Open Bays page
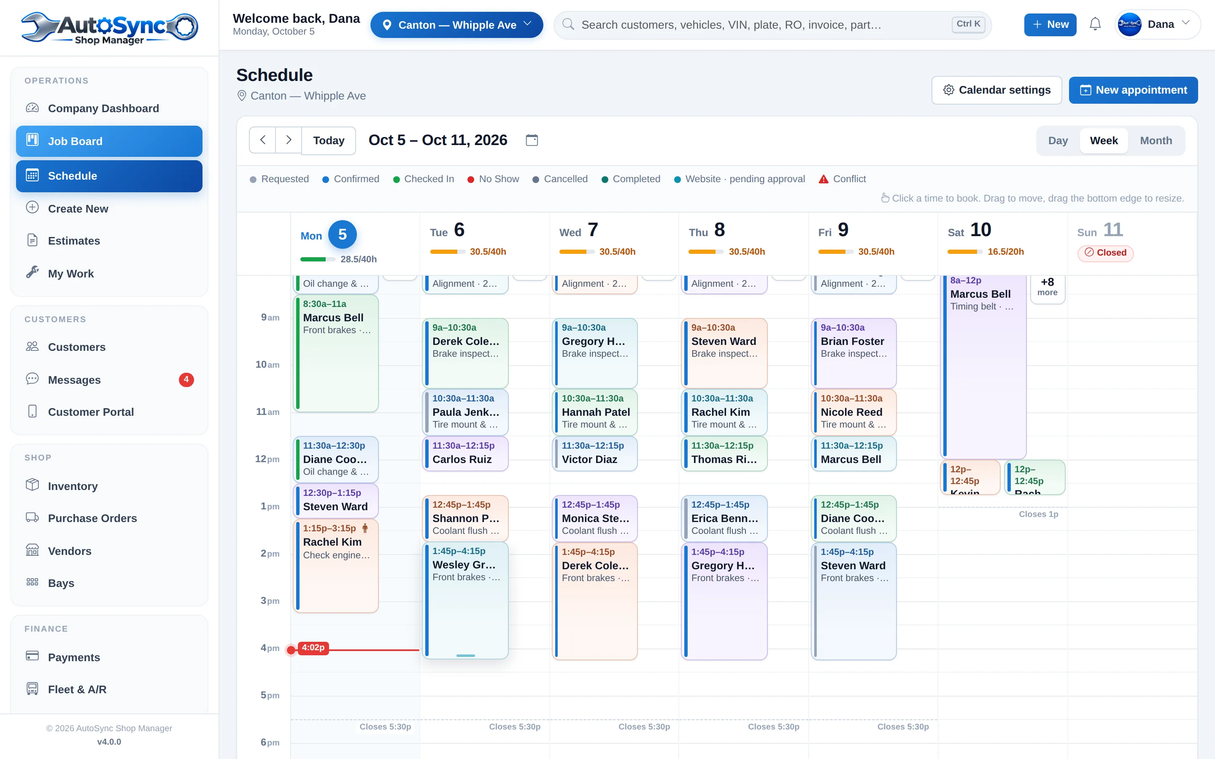1215x759 pixels. point(109,583)
